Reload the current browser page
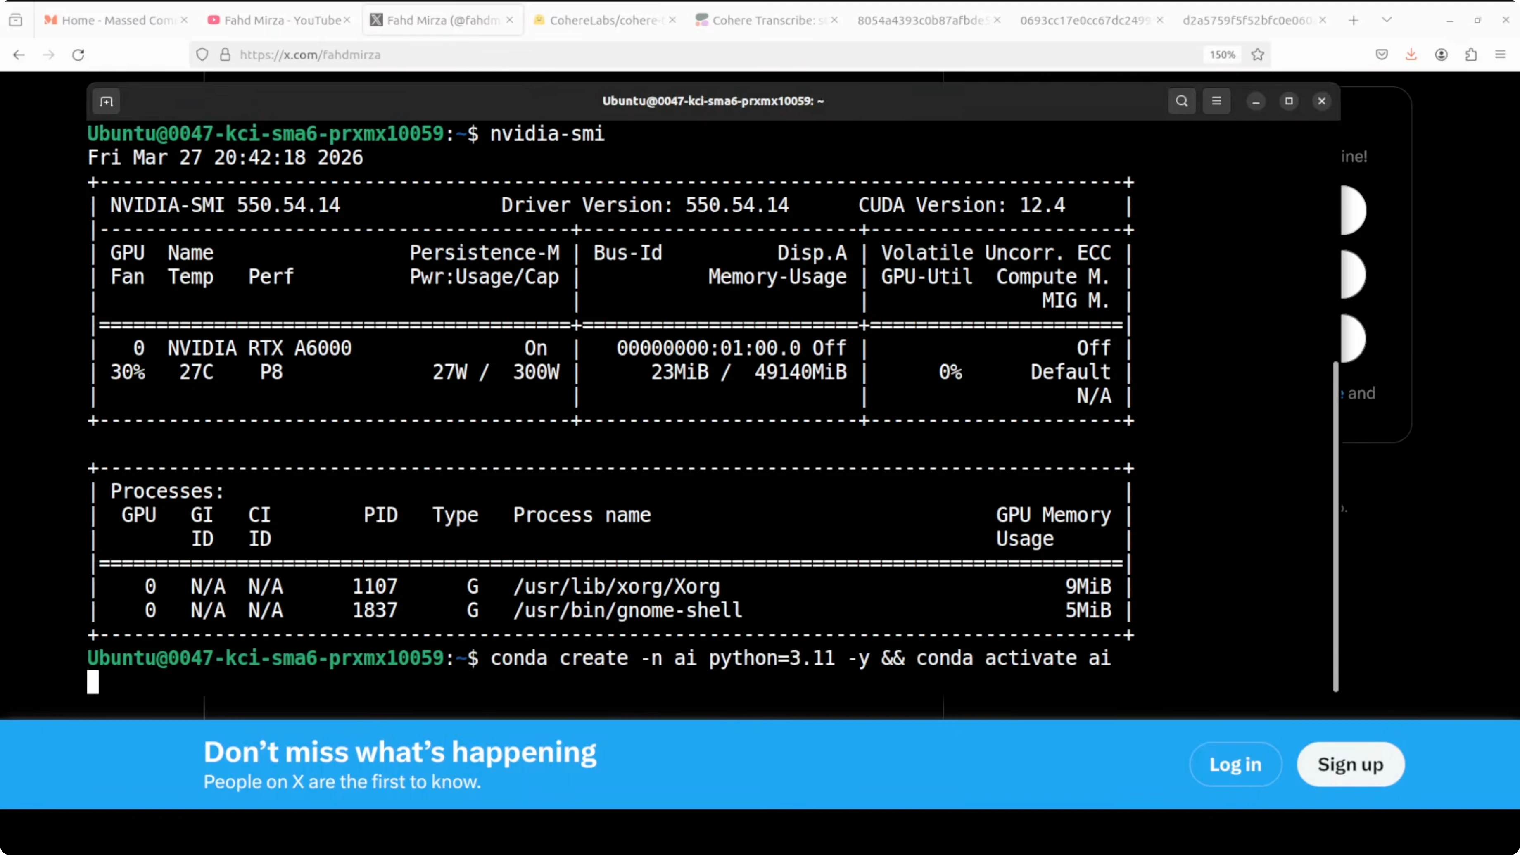1520x855 pixels. tap(78, 55)
